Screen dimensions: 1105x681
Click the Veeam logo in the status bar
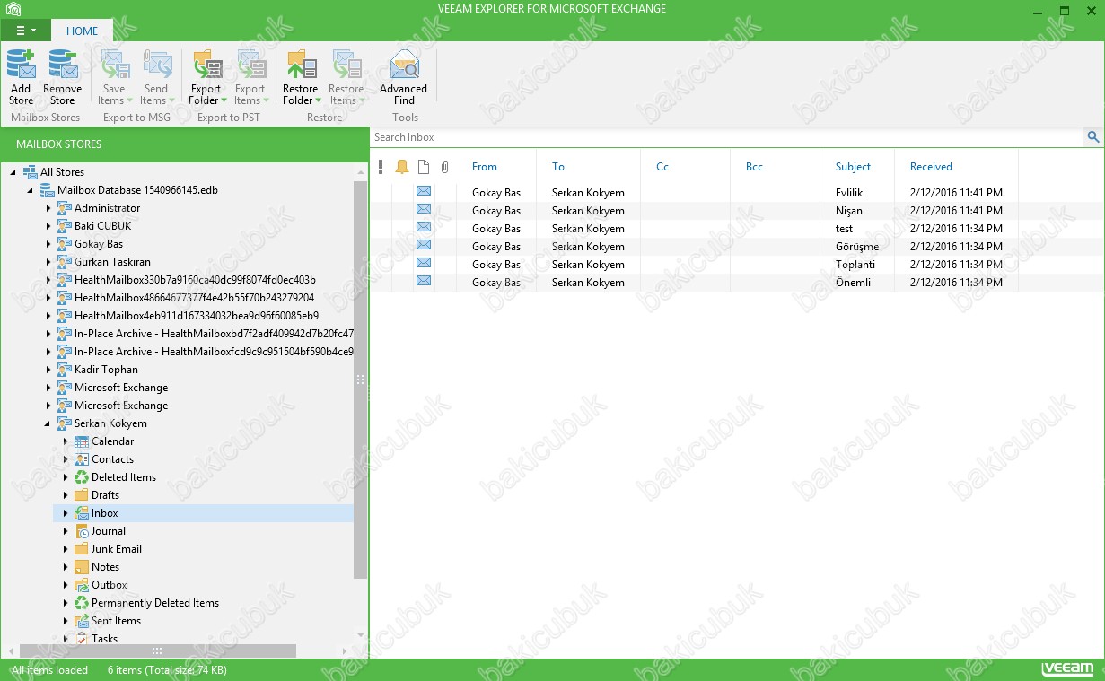click(1067, 669)
